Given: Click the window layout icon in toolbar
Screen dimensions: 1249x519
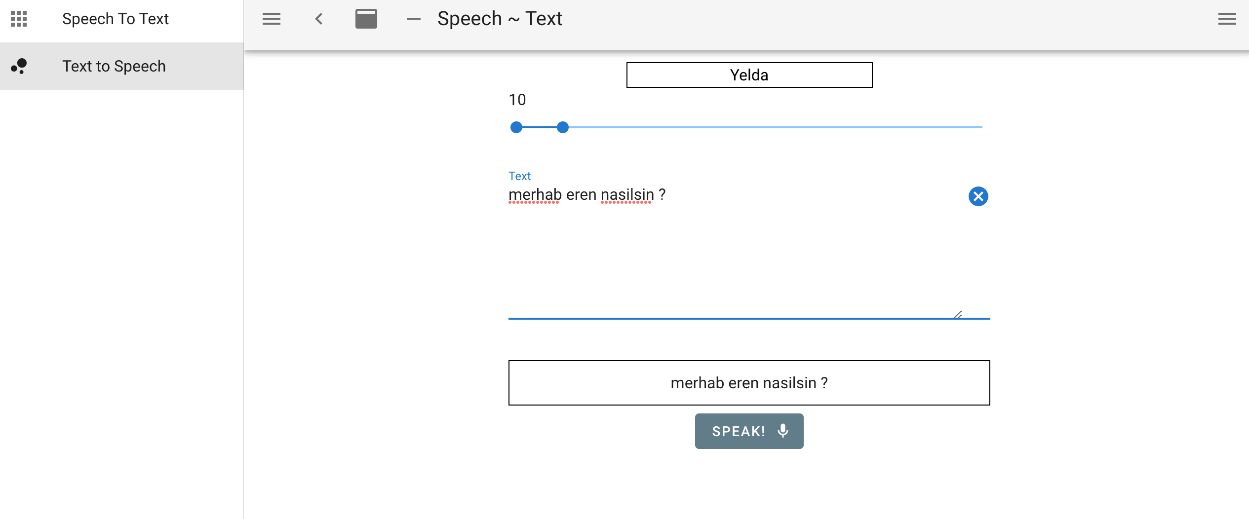Looking at the screenshot, I should coord(366,19).
